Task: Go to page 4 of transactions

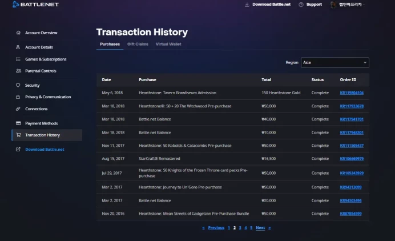Action: pos(245,228)
